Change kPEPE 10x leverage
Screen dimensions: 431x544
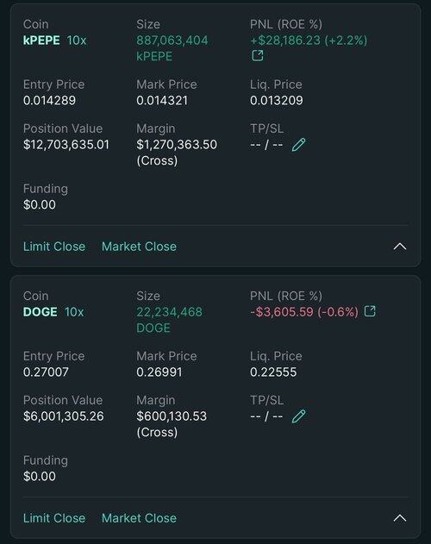(77, 41)
